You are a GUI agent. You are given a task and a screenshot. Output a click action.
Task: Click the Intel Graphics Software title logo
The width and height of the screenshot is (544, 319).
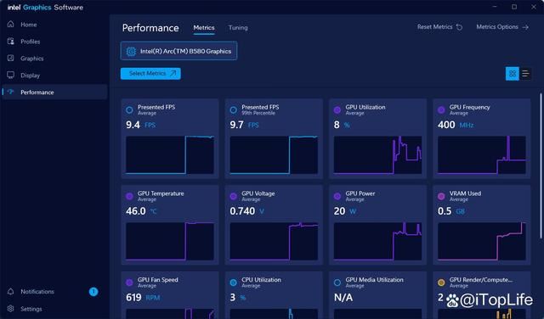[45, 8]
